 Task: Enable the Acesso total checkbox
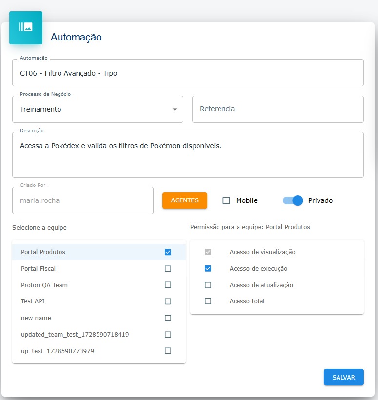pos(208,301)
